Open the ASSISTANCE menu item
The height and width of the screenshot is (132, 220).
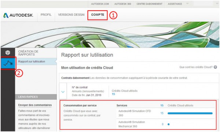pyautogui.click(x=175, y=4)
